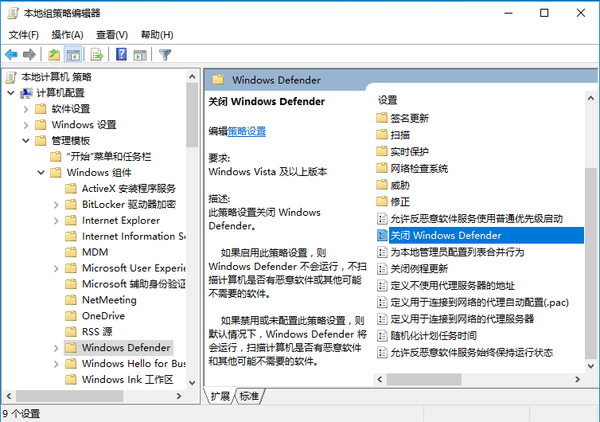Click the Forward arrow toolbar icon

click(29, 55)
